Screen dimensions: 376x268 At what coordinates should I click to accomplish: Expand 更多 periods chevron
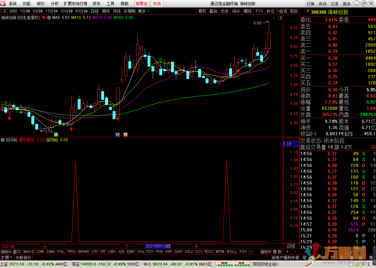143,11
